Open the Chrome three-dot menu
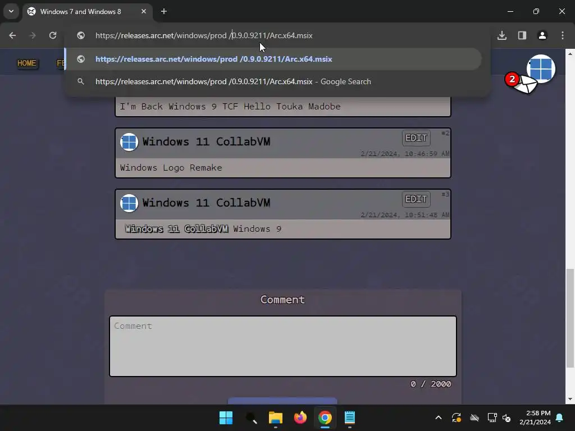 tap(563, 35)
